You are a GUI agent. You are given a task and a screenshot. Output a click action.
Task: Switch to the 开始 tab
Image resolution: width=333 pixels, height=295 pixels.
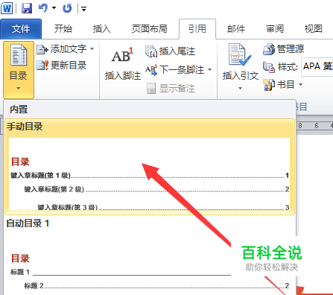coord(63,29)
